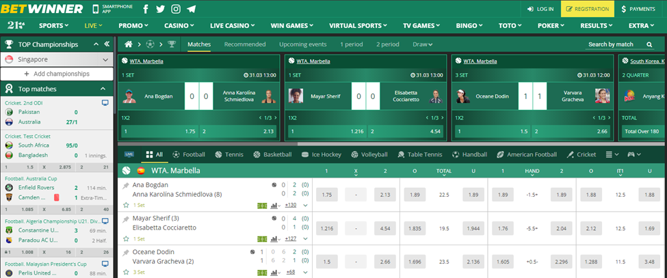Open the +130 more markets link
Screen dimensions: 667x278
click(x=291, y=206)
